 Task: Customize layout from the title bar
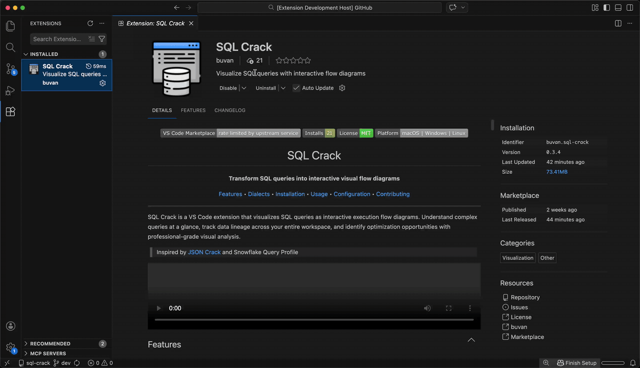595,7
